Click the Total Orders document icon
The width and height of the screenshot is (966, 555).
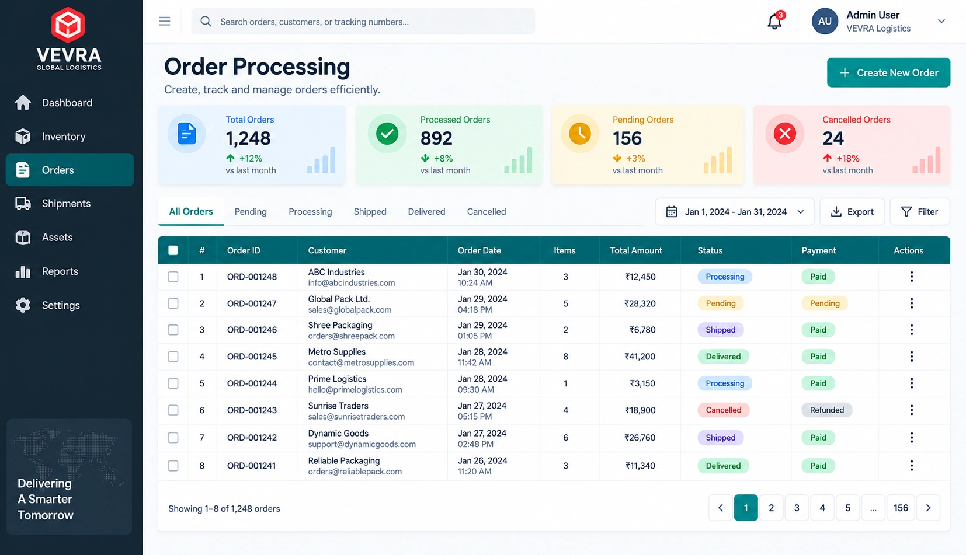[186, 134]
